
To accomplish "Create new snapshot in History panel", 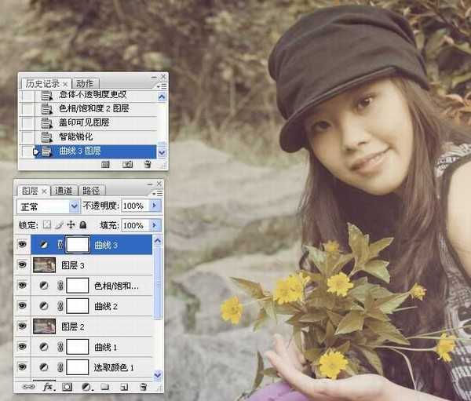I will click(127, 165).
